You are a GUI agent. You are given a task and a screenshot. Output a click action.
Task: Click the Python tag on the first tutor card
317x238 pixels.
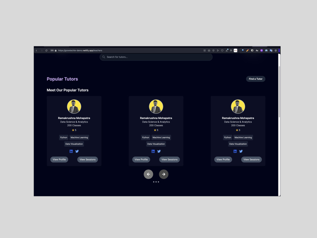click(64, 138)
